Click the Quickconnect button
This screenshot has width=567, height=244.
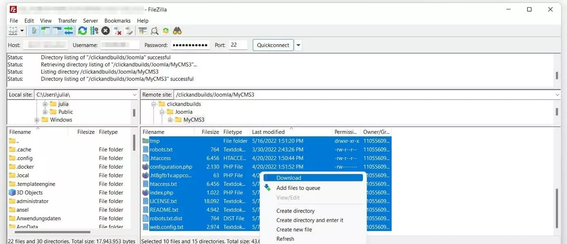[x=273, y=45]
